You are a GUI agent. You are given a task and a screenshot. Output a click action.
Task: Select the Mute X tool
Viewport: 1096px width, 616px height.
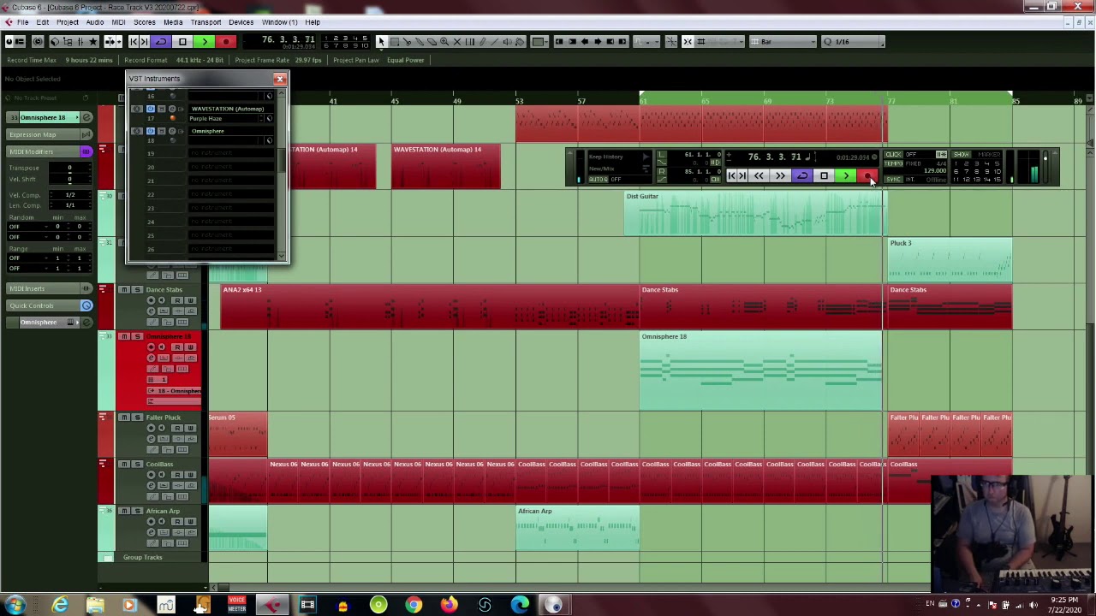[x=456, y=41]
